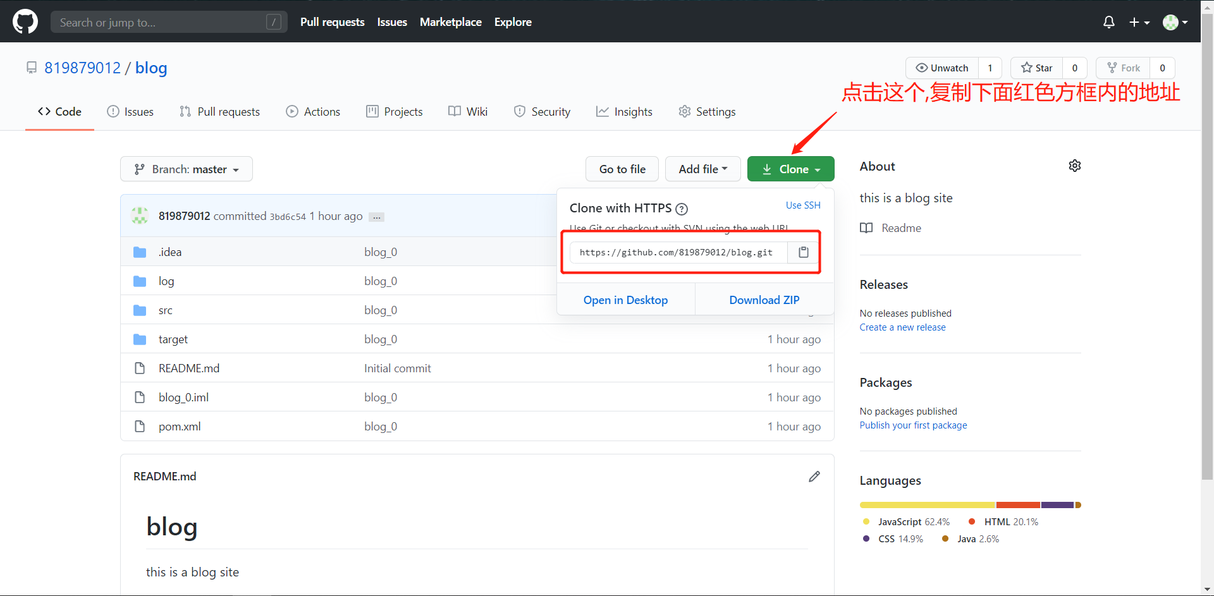The image size is (1214, 596).
Task: Open the watchers count of 1
Action: point(990,68)
